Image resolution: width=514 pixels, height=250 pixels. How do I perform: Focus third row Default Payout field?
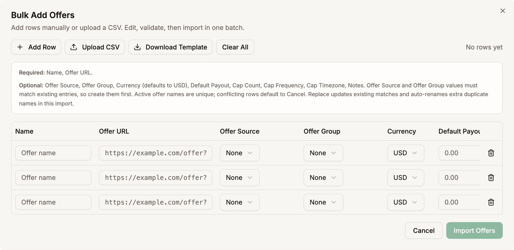pos(459,202)
